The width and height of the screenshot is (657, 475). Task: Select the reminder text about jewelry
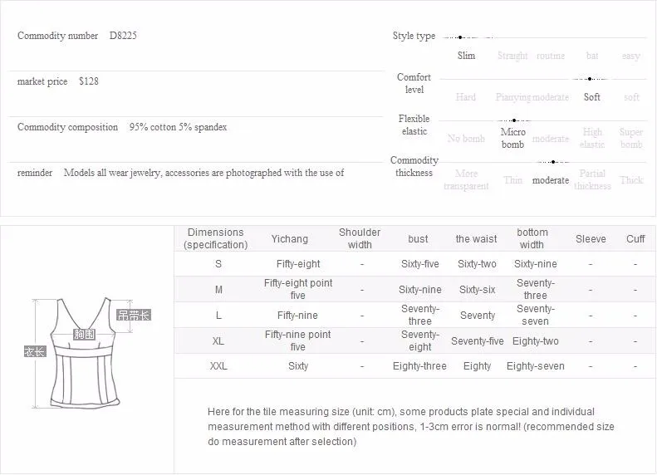[x=203, y=173]
